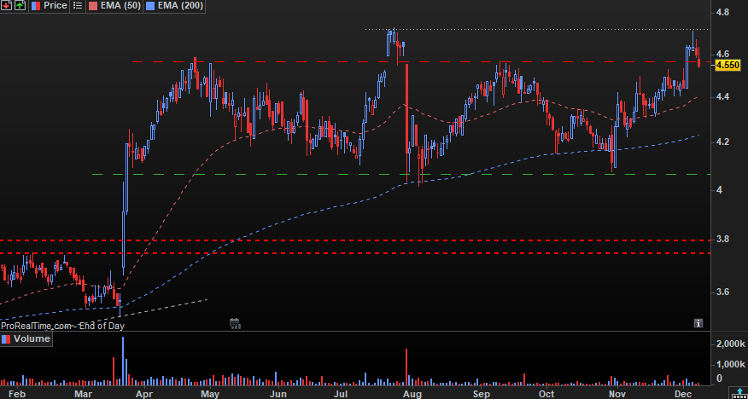Click the info icon on the price chart
The image size is (748, 399).
tap(698, 323)
